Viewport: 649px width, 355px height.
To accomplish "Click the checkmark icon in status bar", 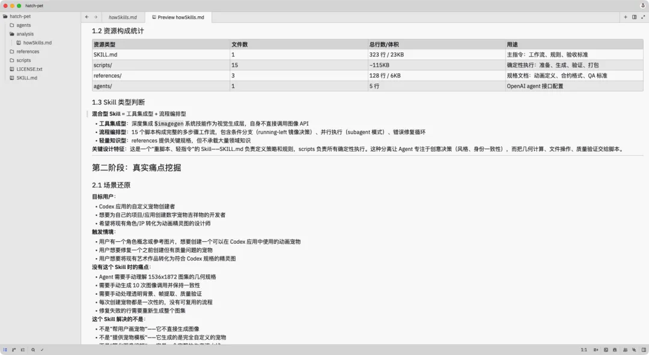I will pyautogui.click(x=42, y=350).
